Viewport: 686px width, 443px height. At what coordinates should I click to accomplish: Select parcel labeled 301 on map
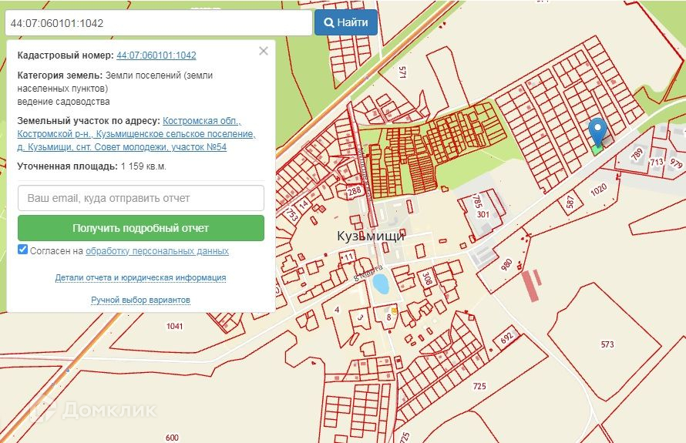point(483,214)
